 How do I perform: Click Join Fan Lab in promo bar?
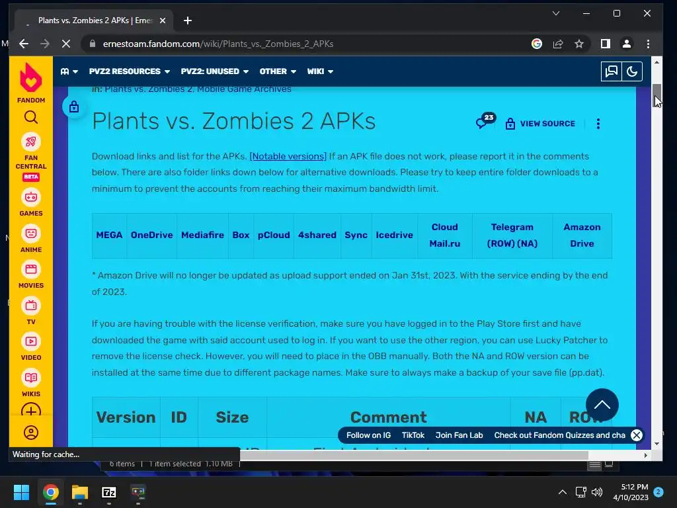459,435
